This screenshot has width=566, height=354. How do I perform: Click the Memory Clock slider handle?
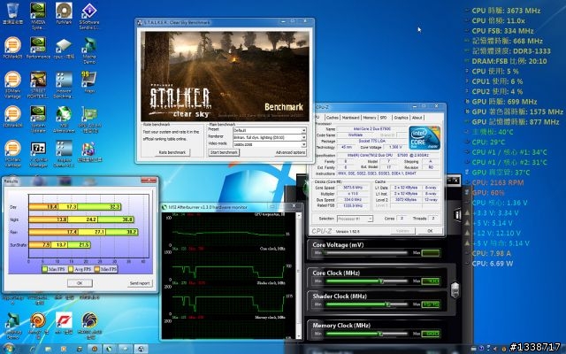tap(380, 334)
